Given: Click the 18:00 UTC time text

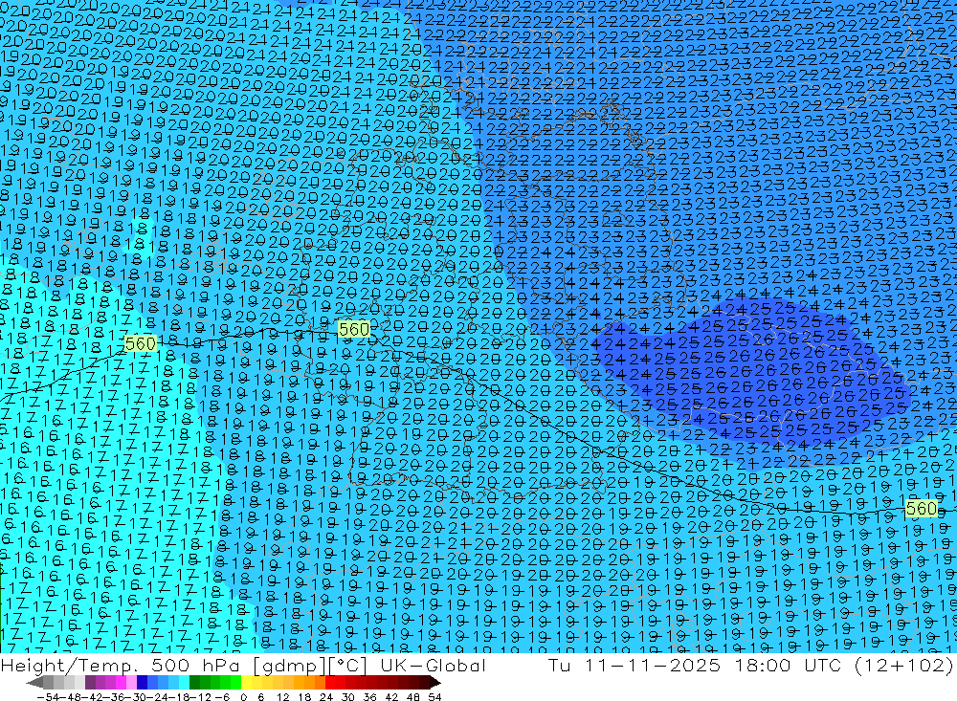Looking at the screenshot, I should [x=789, y=665].
